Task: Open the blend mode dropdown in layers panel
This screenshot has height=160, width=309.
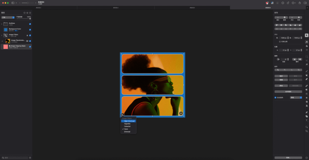Action: point(8,17)
